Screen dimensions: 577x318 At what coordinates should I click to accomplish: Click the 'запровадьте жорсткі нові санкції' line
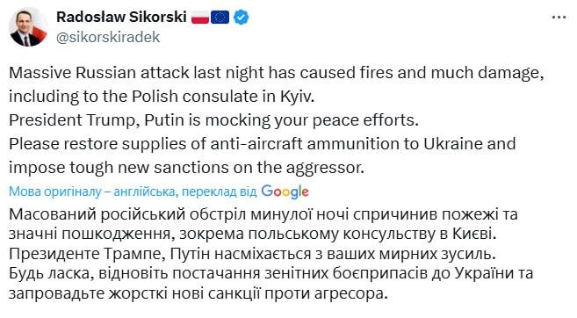pyautogui.click(x=198, y=293)
